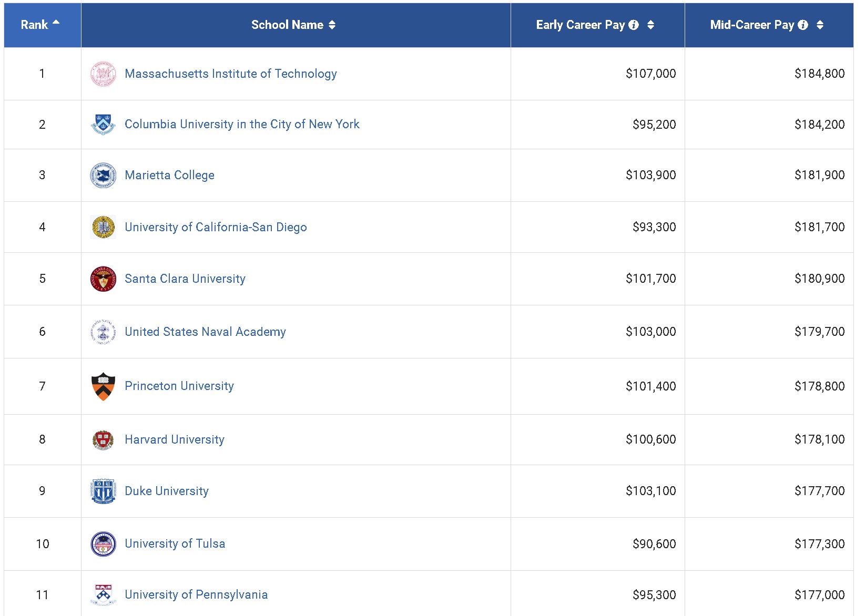Click the Harvard University crest icon
This screenshot has width=865, height=616.
click(x=103, y=440)
